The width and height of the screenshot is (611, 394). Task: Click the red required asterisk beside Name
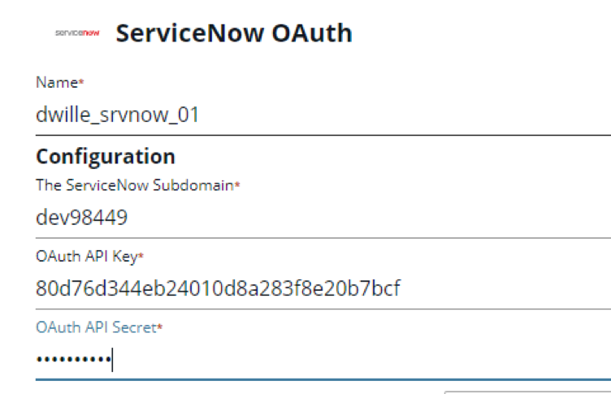81,81
